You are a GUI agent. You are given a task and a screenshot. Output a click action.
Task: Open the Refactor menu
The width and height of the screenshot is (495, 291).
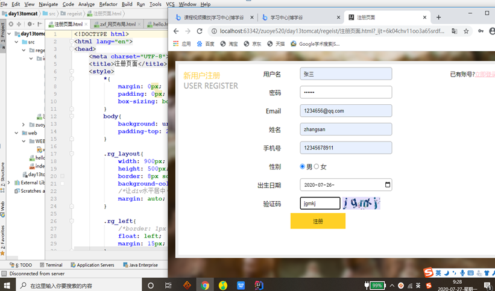[x=109, y=4]
